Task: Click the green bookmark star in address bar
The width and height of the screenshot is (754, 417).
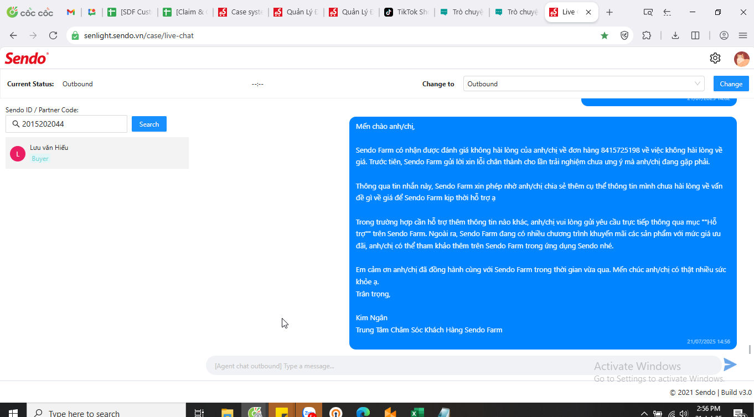Action: pyautogui.click(x=605, y=35)
